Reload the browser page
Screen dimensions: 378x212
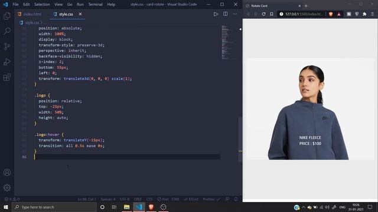[263, 14]
